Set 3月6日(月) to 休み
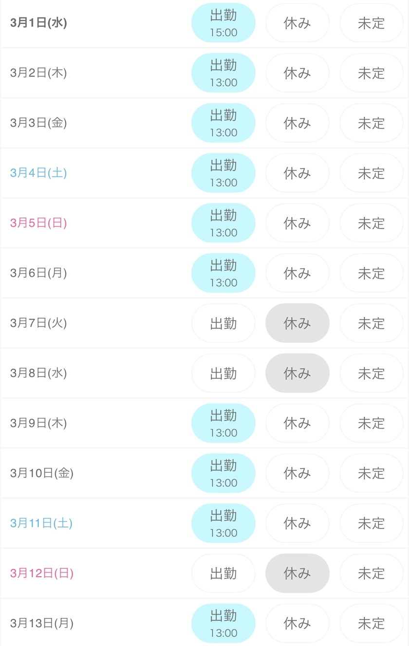The height and width of the screenshot is (646, 409). [x=297, y=273]
